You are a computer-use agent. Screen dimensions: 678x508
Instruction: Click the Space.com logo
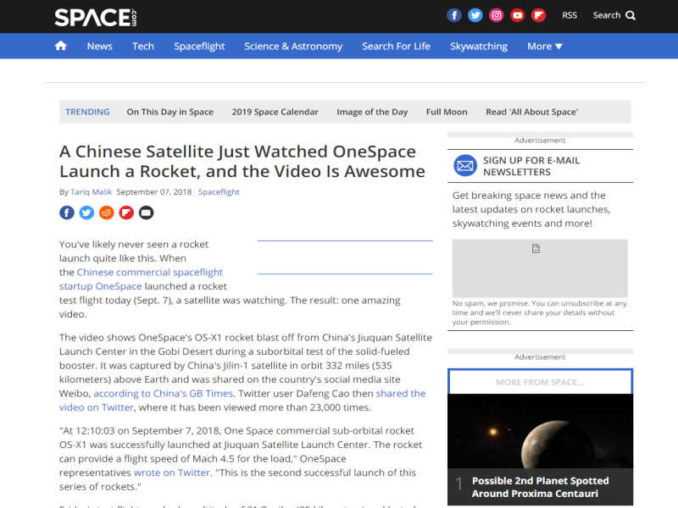tap(95, 17)
